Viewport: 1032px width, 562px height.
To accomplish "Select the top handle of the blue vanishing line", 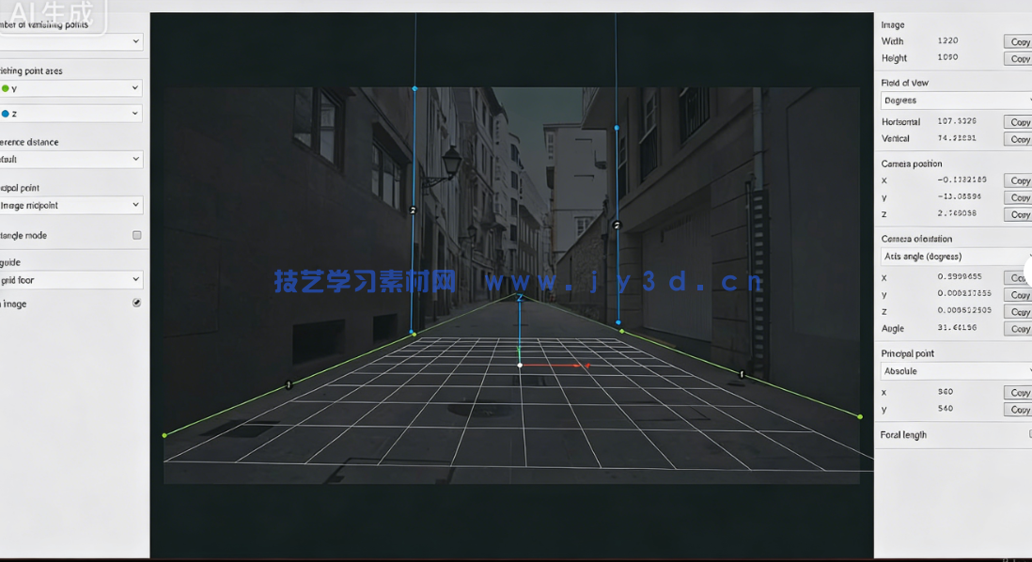I will click(x=414, y=87).
